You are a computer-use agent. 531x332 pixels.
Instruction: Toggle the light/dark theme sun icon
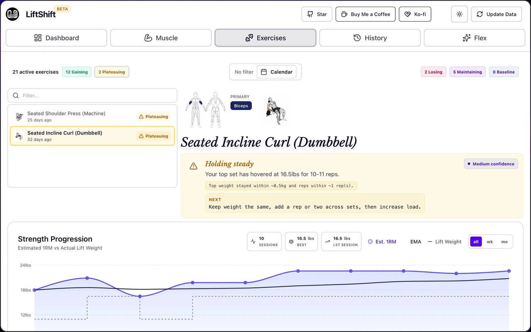tap(459, 14)
